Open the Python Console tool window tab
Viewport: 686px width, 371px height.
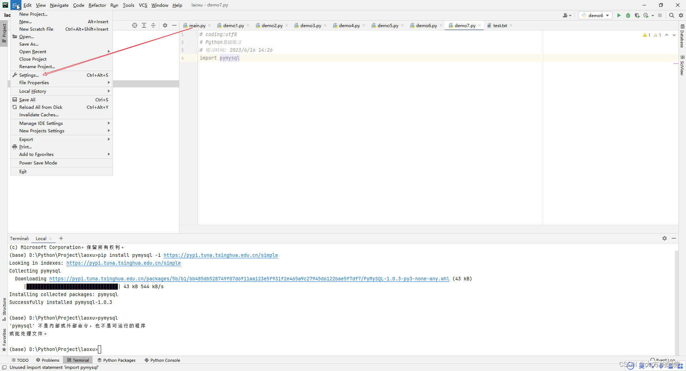(162, 360)
